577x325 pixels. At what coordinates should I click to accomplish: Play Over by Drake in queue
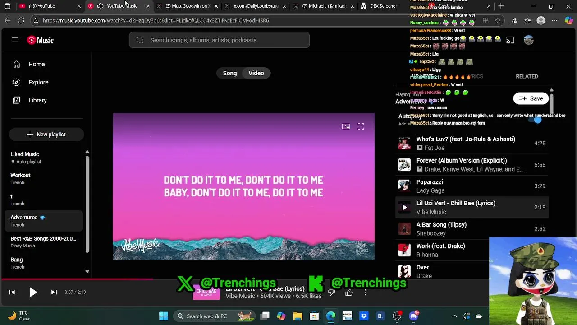pyautogui.click(x=442, y=271)
